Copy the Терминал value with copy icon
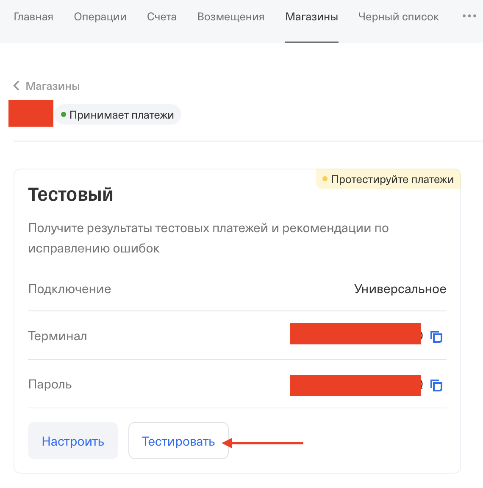 tap(436, 337)
